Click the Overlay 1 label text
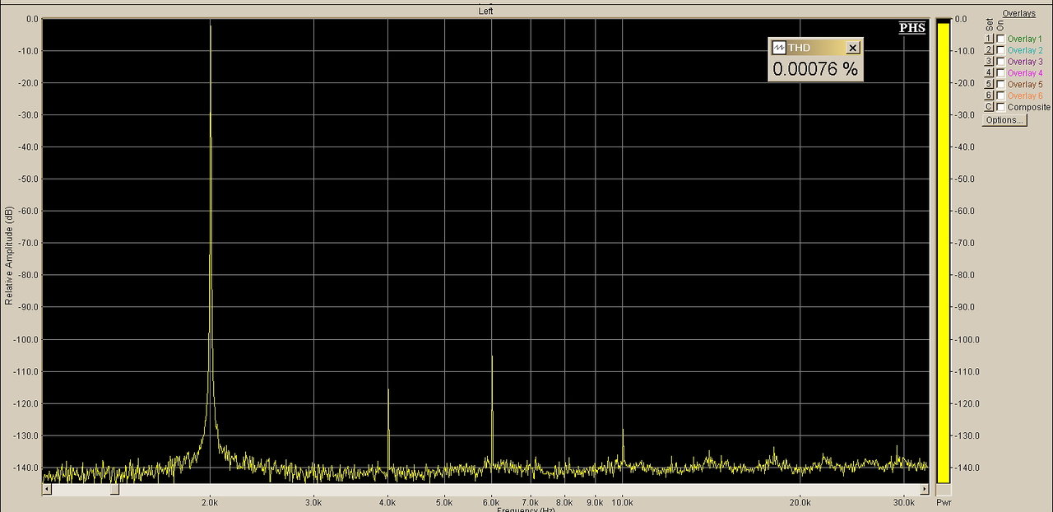Image resolution: width=1053 pixels, height=512 pixels. click(1024, 39)
